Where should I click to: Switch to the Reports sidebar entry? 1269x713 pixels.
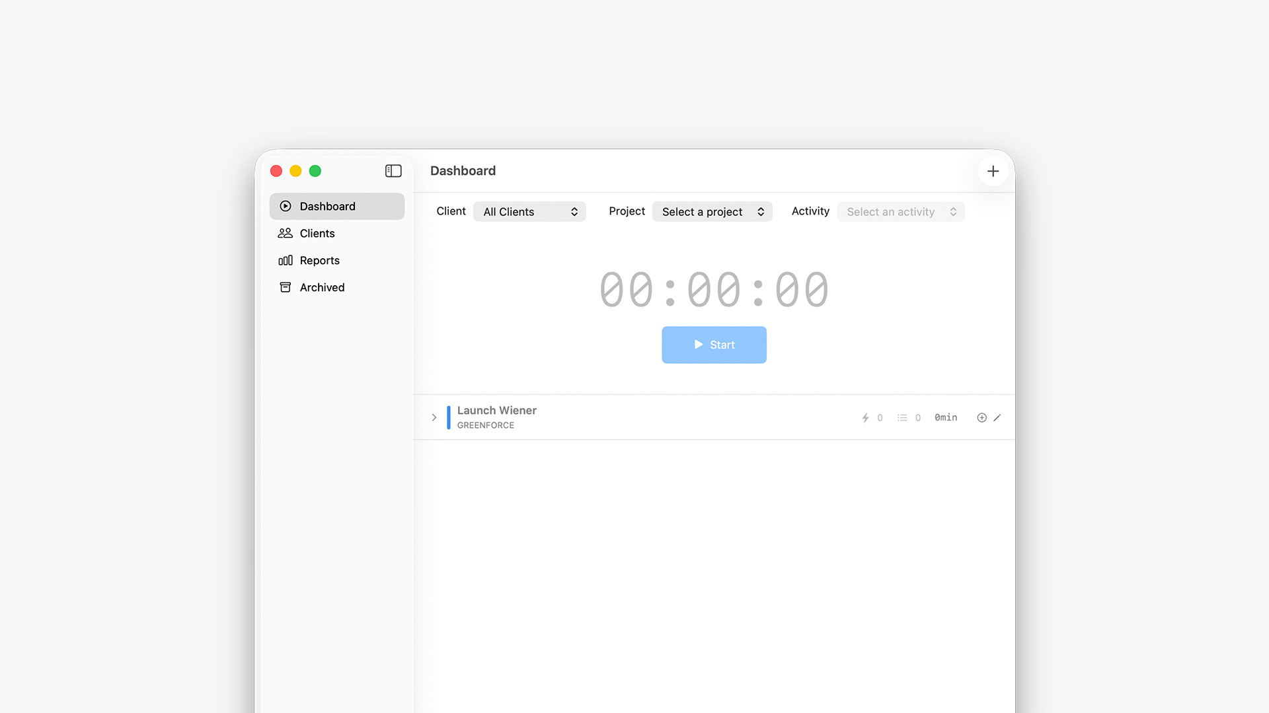[319, 260]
